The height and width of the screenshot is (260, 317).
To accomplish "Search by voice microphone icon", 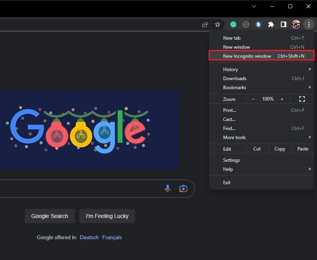I will coord(168,189).
